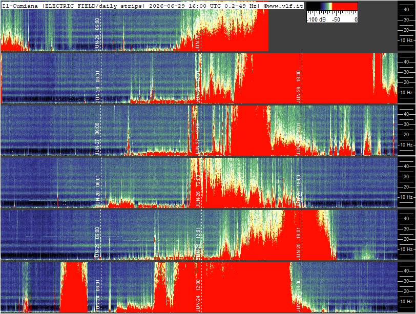The image size is (416, 314).
Task: Select the JUN-25 18:01 time marker
Action: (x=298, y=243)
